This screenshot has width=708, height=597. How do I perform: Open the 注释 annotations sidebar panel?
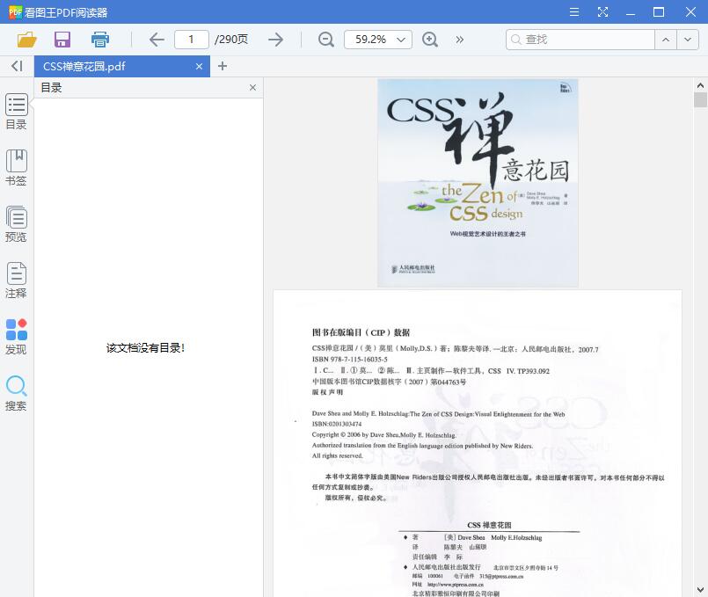[16, 280]
